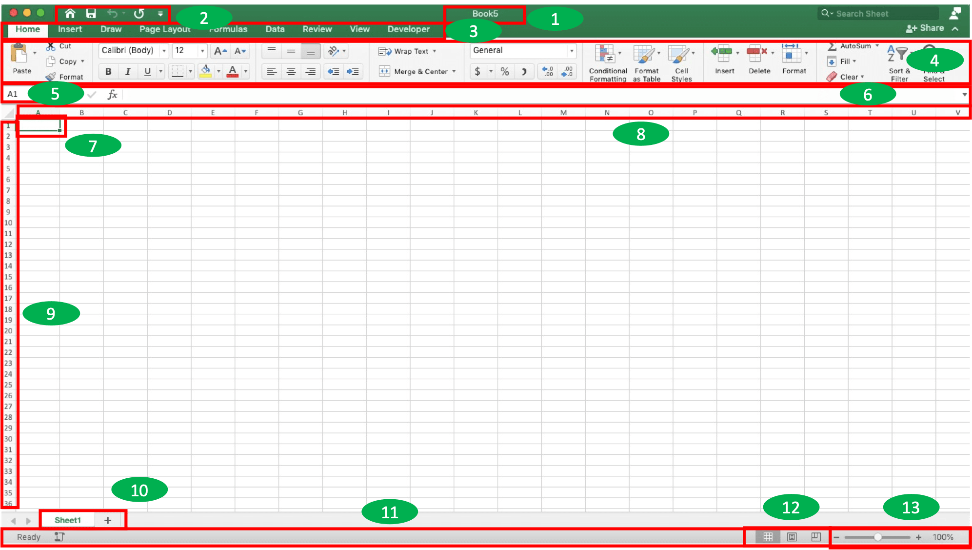Switch to Page Layout view in status bar

click(792, 537)
